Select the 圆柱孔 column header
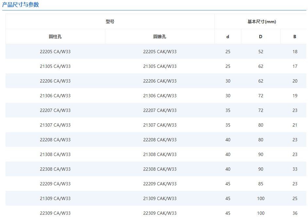Image resolution: width=308 pixels, height=218 pixels. click(55, 37)
